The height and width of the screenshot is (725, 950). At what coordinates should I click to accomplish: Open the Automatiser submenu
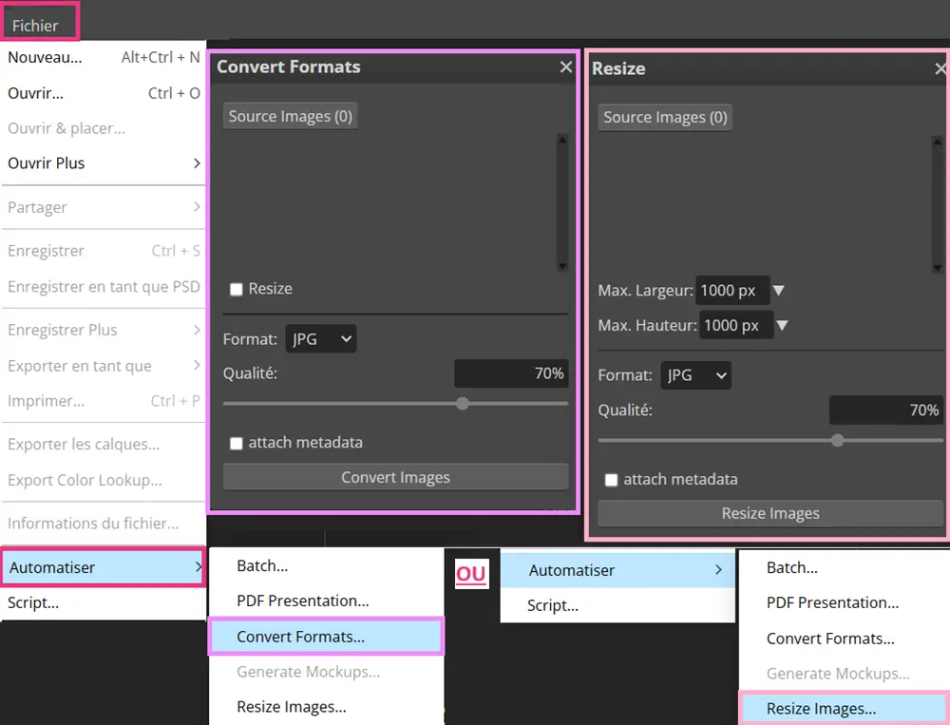tap(51, 565)
